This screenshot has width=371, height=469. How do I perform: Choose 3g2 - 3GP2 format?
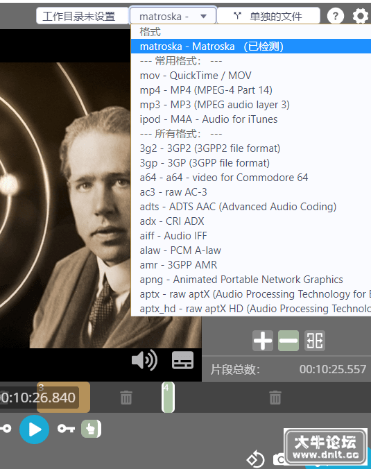click(251, 148)
